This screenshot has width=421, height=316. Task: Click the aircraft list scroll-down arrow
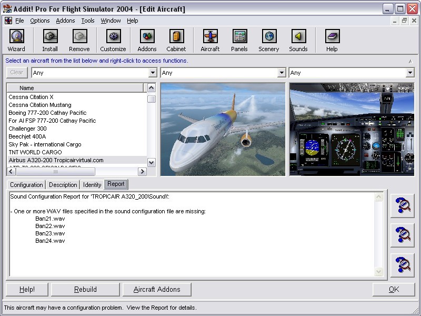point(152,163)
